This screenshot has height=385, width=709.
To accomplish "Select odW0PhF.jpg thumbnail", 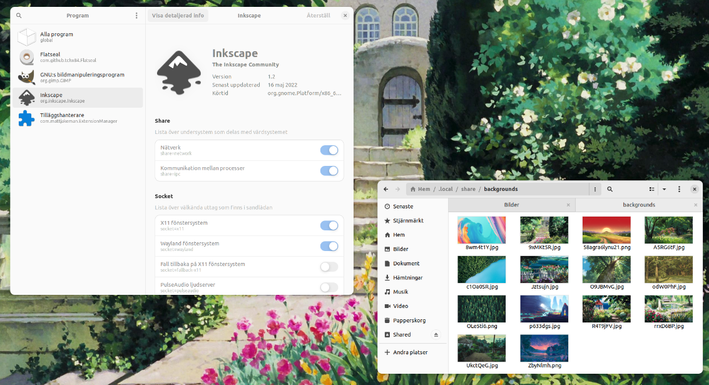I will [x=669, y=269].
